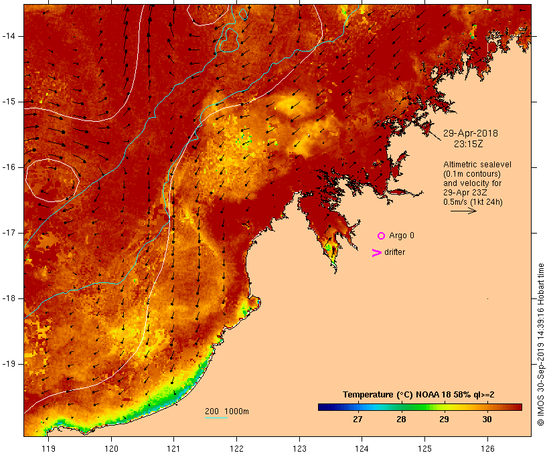Click the '200 1000m' depth label
Viewport: 549px width, 455px height.
227,412
